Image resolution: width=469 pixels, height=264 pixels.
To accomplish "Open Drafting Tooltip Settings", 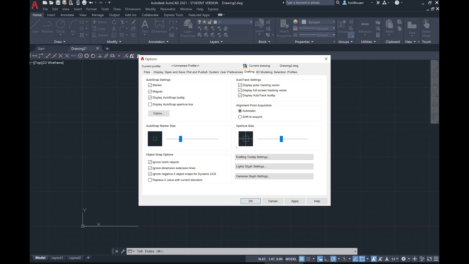I will tap(274, 157).
